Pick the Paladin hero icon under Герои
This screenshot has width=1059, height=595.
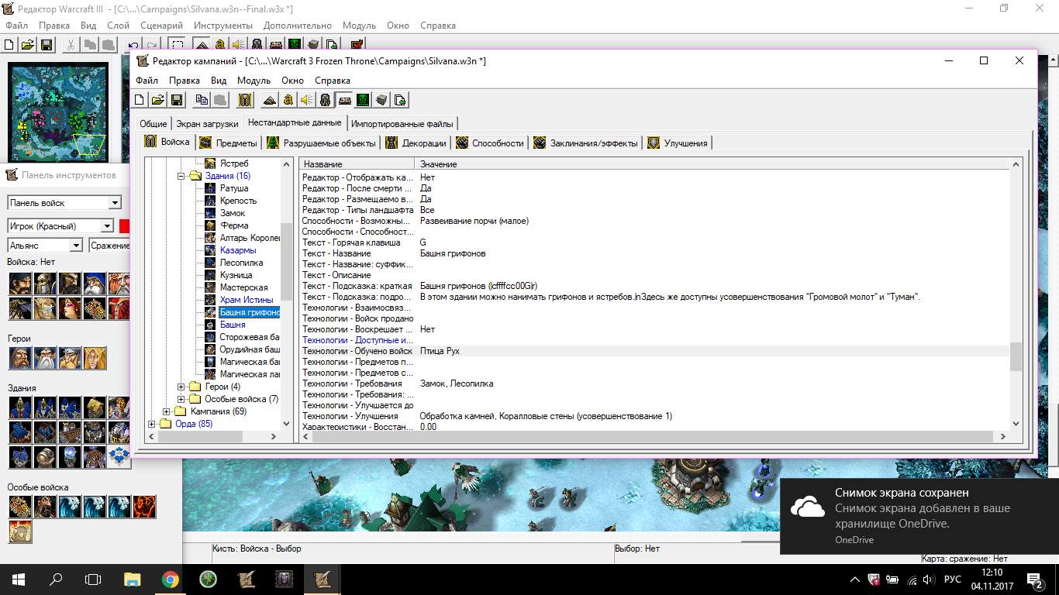click(x=21, y=358)
